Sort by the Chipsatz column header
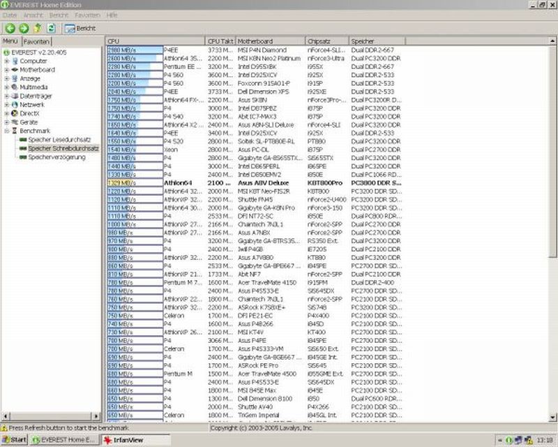Viewport: 558px width, 447px height. [x=326, y=41]
